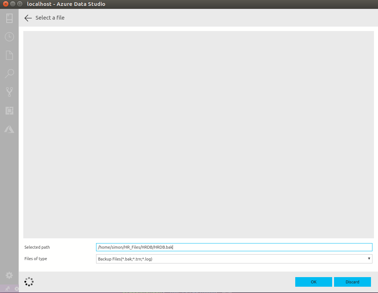This screenshot has height=293, width=378.
Task: Close the Azure Data Studio window
Action: (x=6, y=4)
